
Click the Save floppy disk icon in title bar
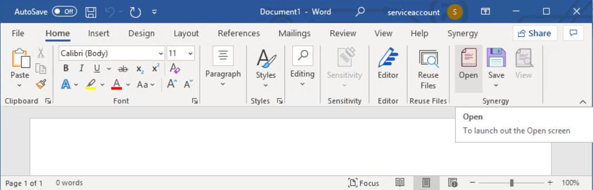coord(91,12)
